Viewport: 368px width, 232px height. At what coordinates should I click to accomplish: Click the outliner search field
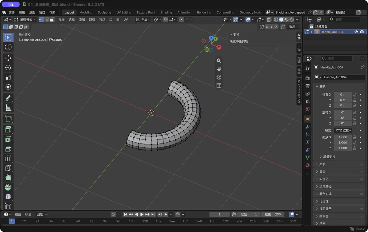pyautogui.click(x=345, y=20)
